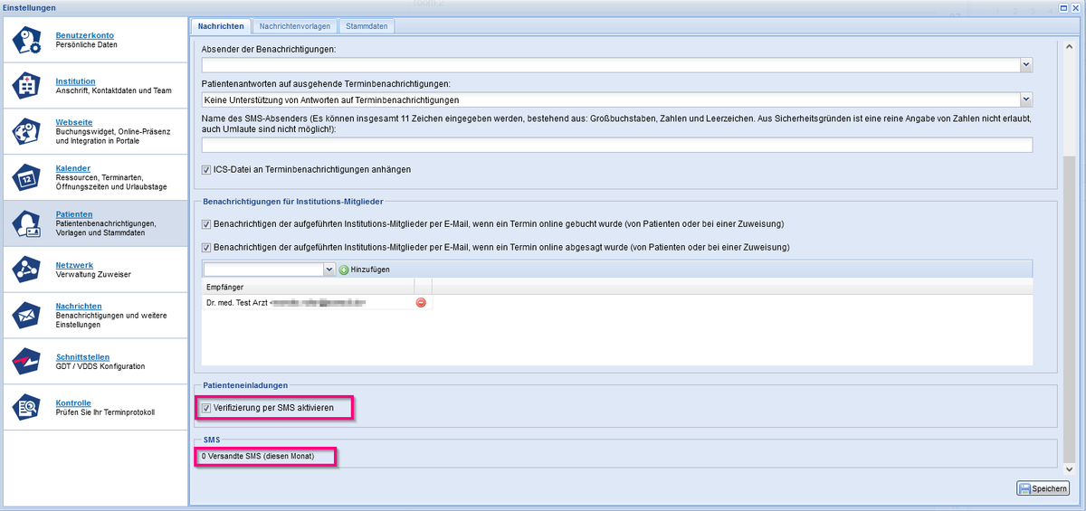Switch to the Stammdaten tab
This screenshot has height=511, width=1086.
coord(367,26)
